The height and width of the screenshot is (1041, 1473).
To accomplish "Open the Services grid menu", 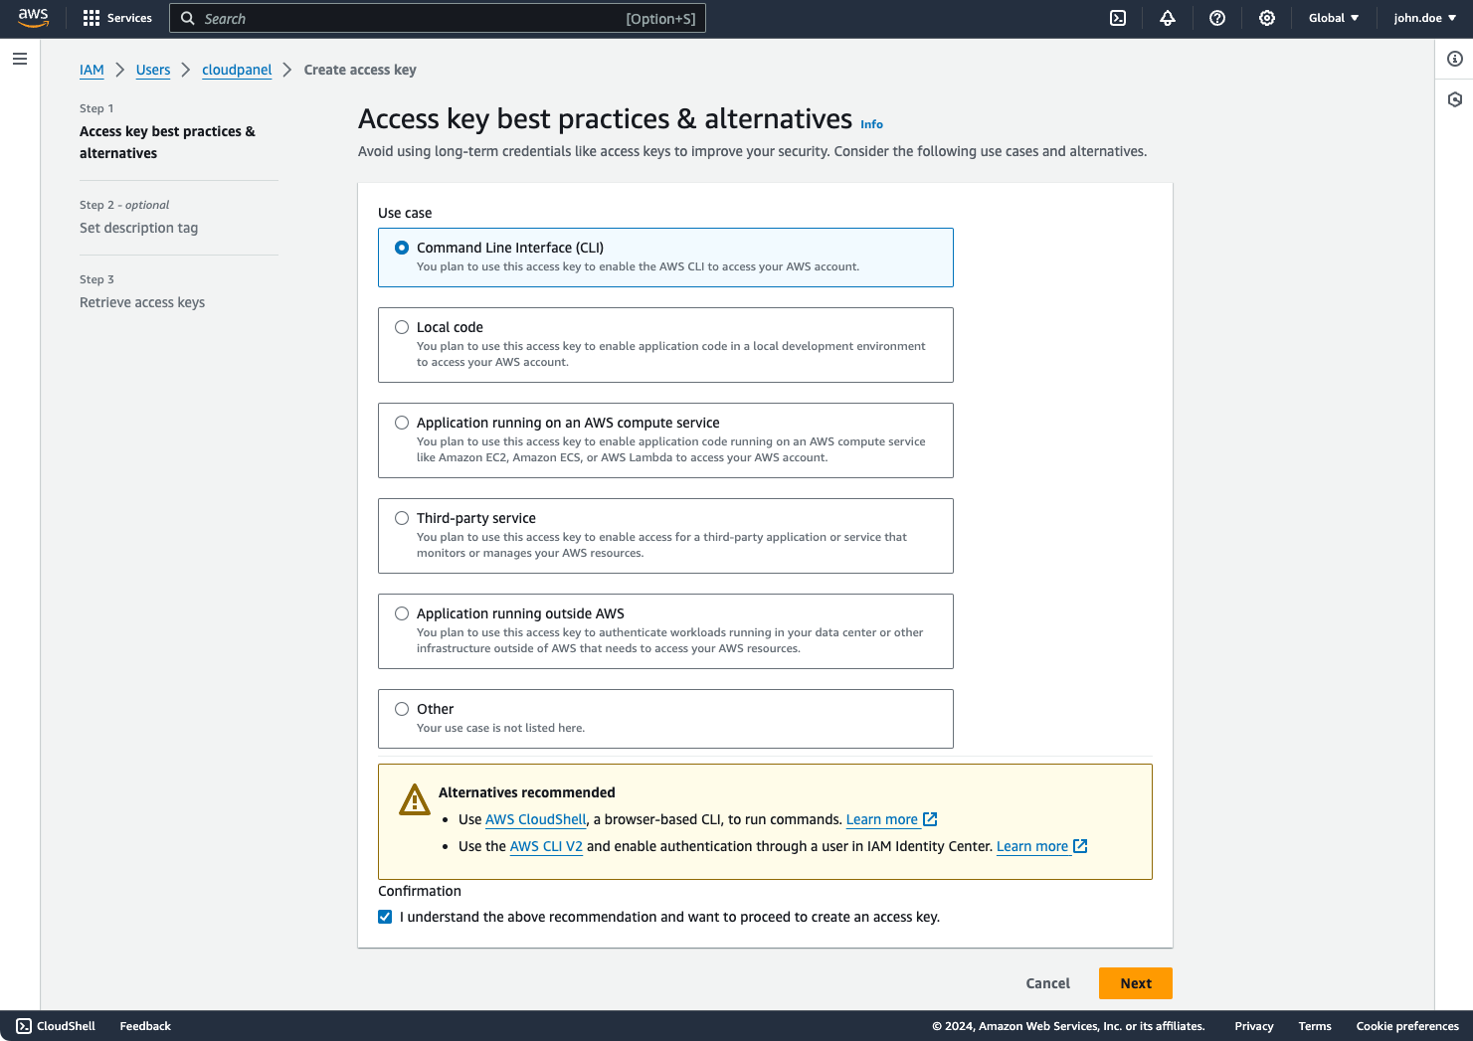I will [117, 18].
